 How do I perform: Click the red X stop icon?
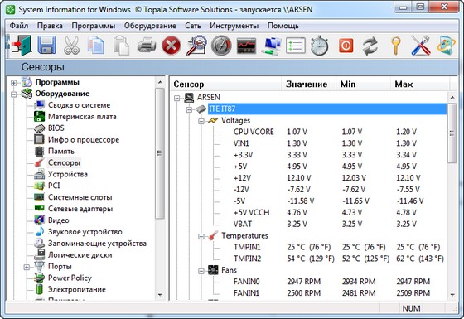click(171, 46)
